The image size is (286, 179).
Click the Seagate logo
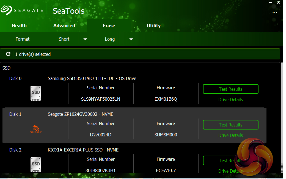22,10
